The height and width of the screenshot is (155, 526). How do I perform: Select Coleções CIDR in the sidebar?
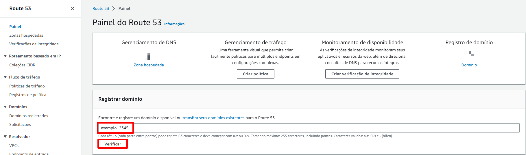pos(22,65)
